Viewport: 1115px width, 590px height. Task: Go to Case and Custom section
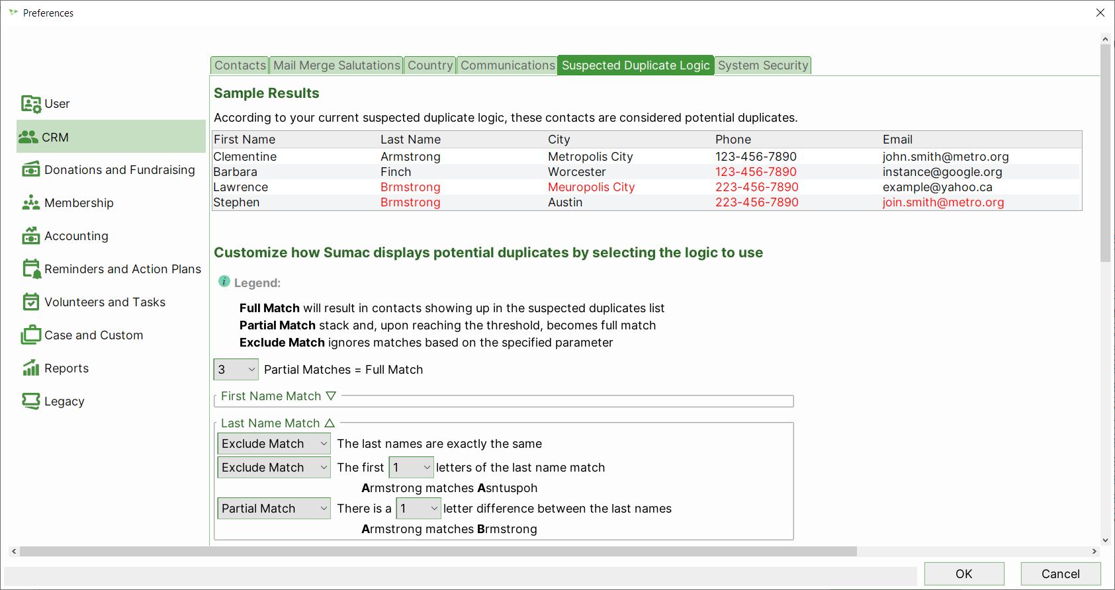111,335
